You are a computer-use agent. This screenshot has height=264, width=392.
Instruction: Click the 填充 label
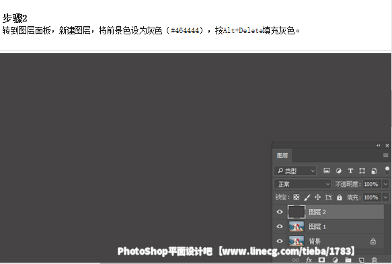click(x=354, y=197)
